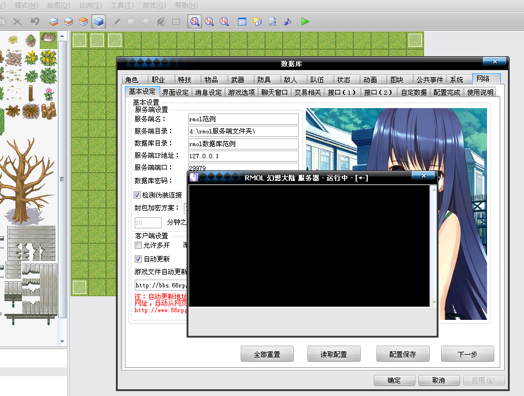The height and width of the screenshot is (396, 524).
Task: Open the 游戏(G) menu
Action: (x=154, y=6)
